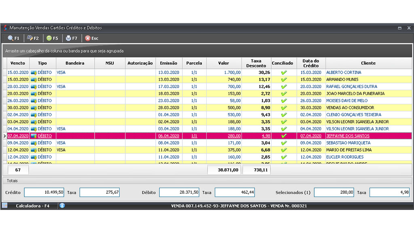Click the Débito Taxa field 462,44
Viewport: 414px width, 233px height.
pos(235,192)
